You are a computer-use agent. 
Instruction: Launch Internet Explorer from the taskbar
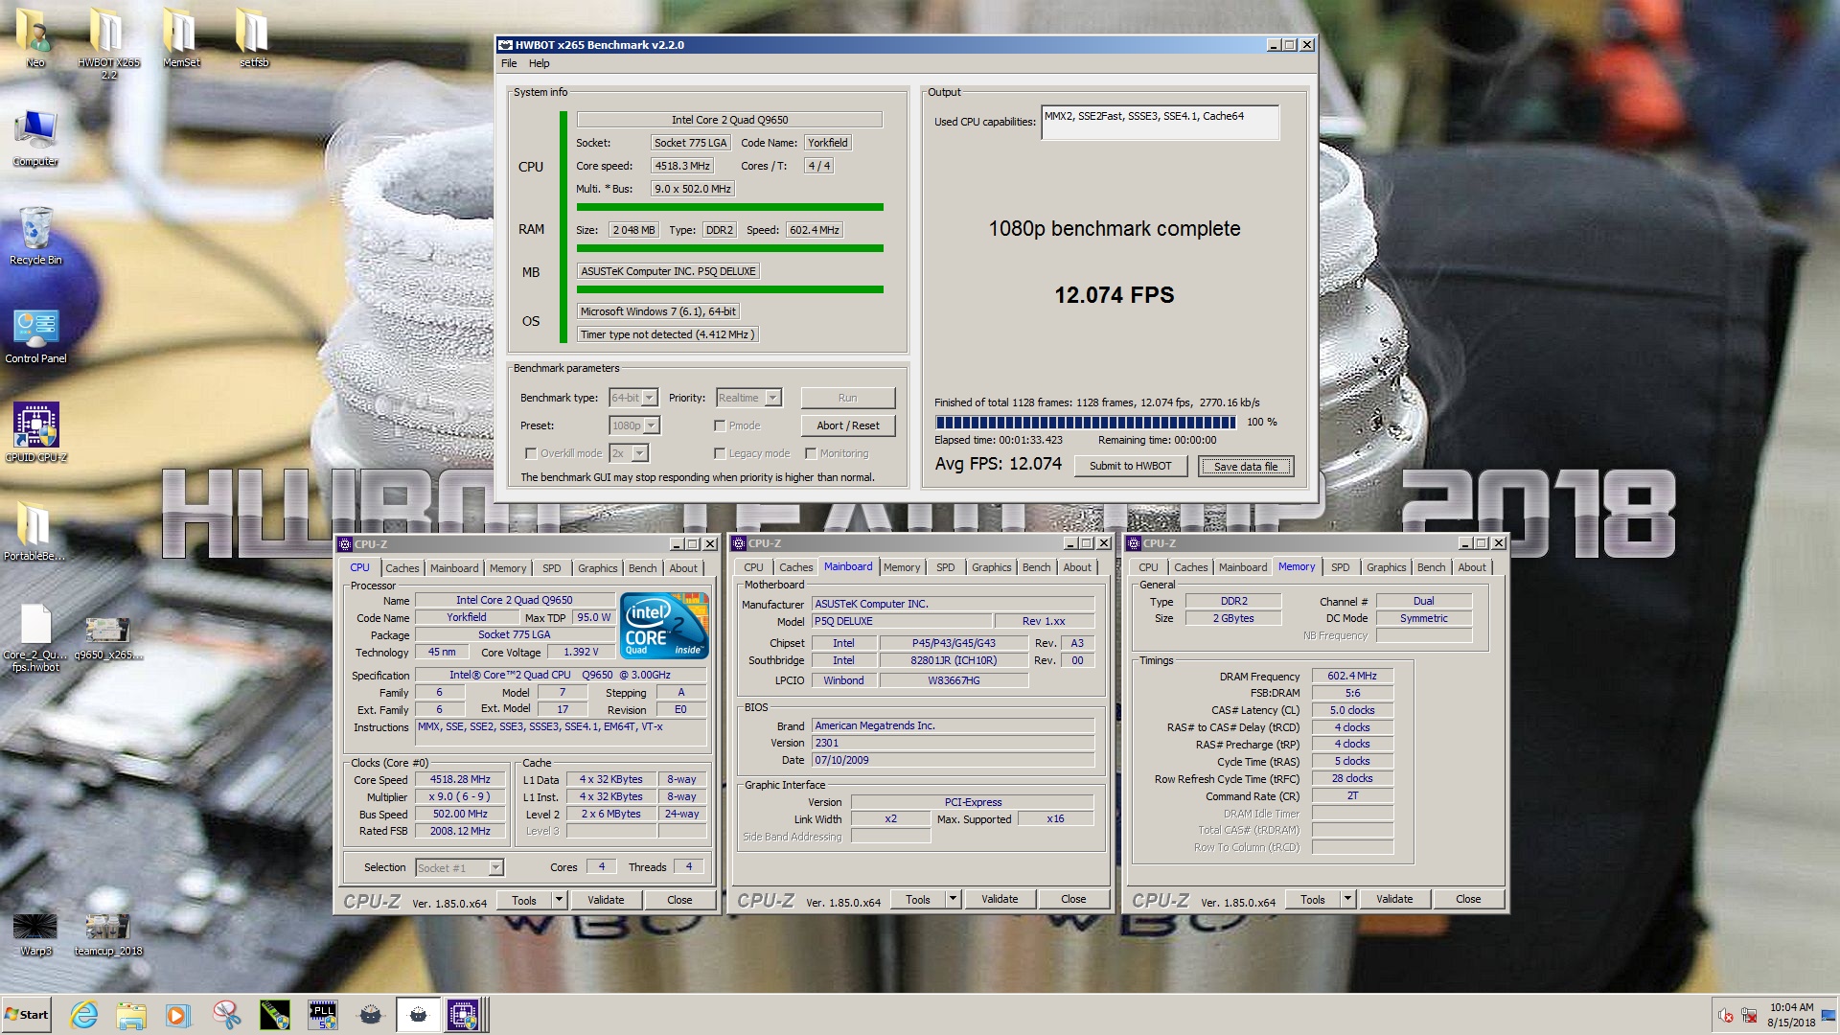(84, 1015)
